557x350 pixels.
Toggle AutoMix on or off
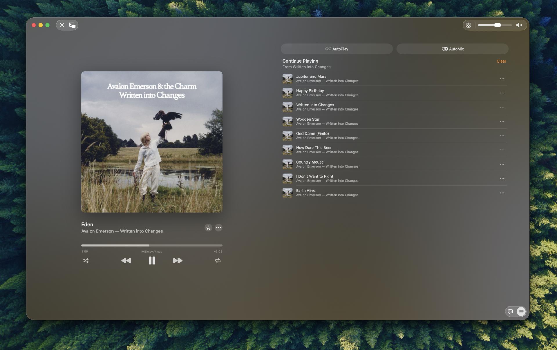453,49
